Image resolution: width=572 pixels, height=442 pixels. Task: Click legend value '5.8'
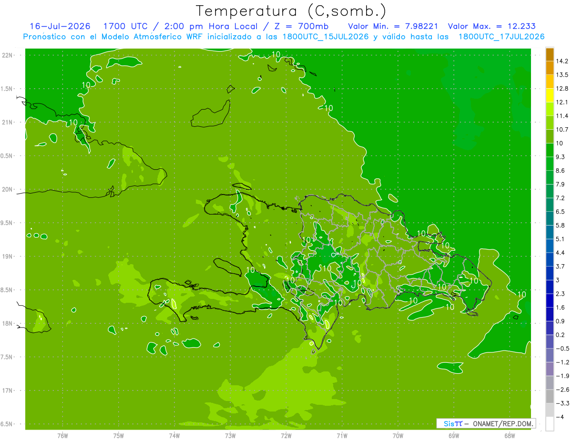[x=561, y=225]
